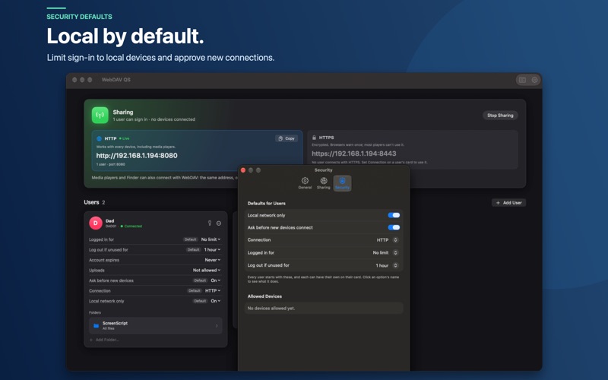Click the Users heading
Viewport: 608px width, 380px height.
[91, 202]
